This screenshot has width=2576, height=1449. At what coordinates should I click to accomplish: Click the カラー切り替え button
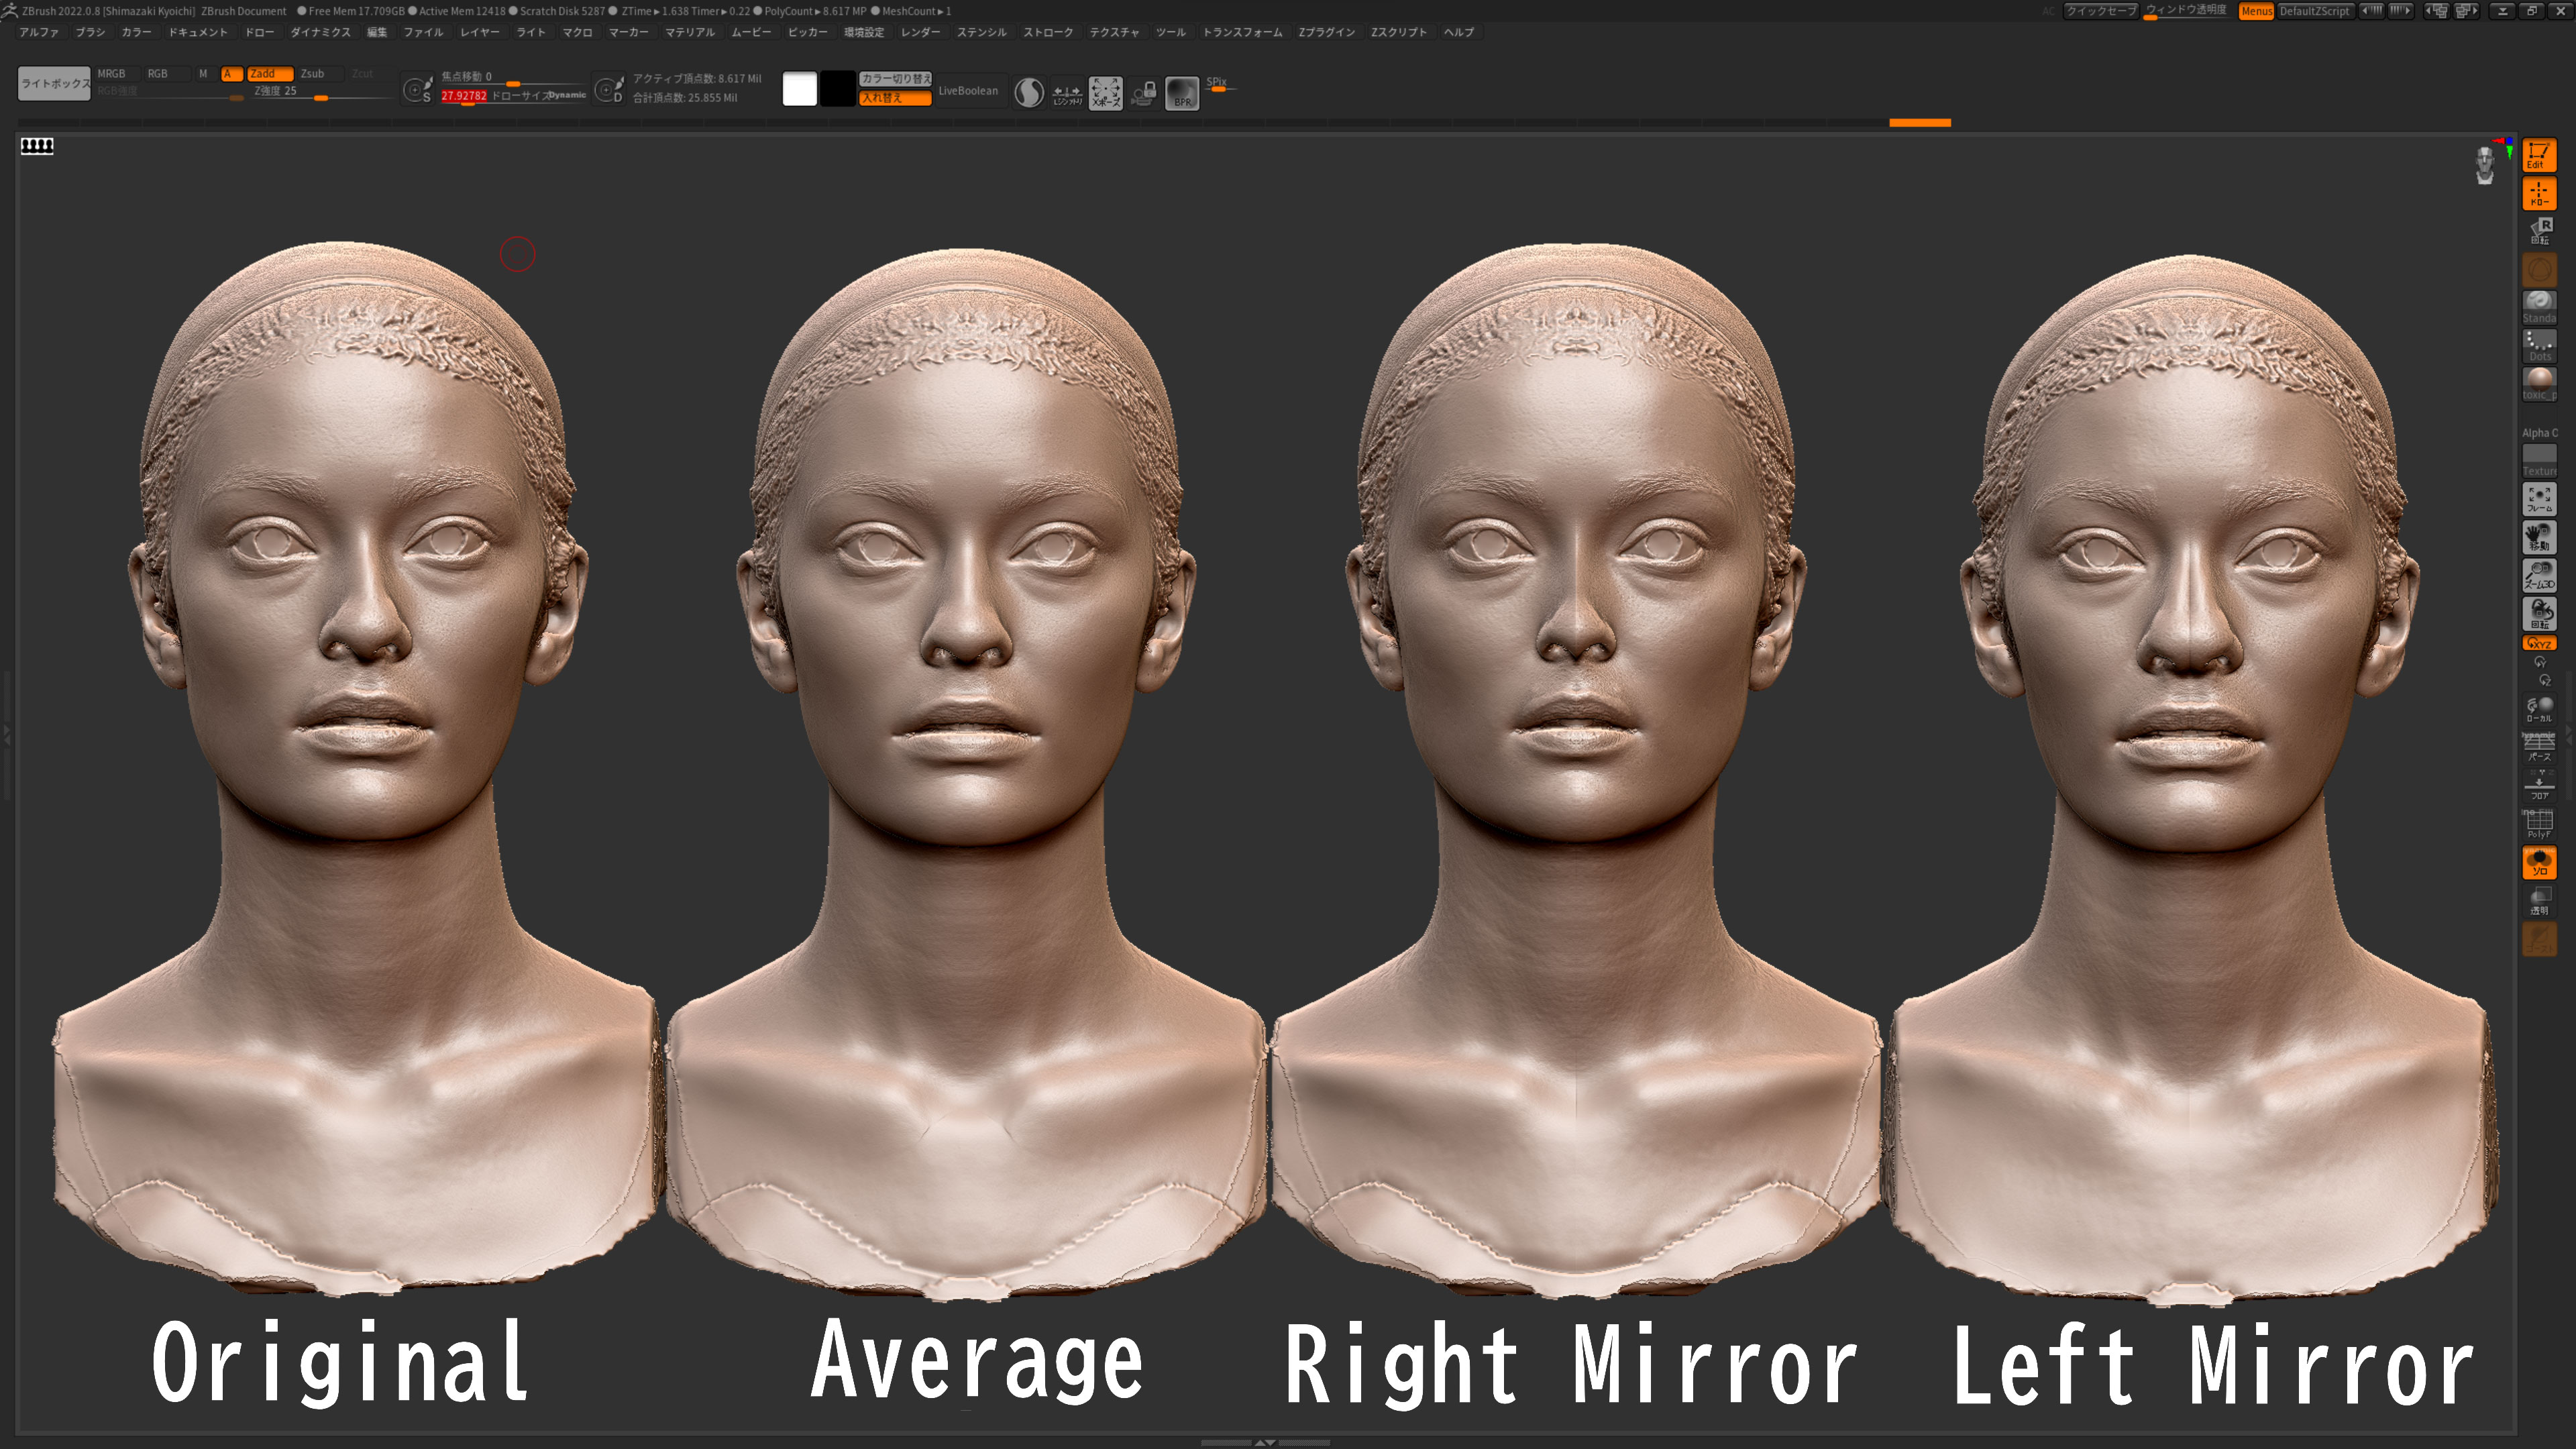tap(895, 78)
